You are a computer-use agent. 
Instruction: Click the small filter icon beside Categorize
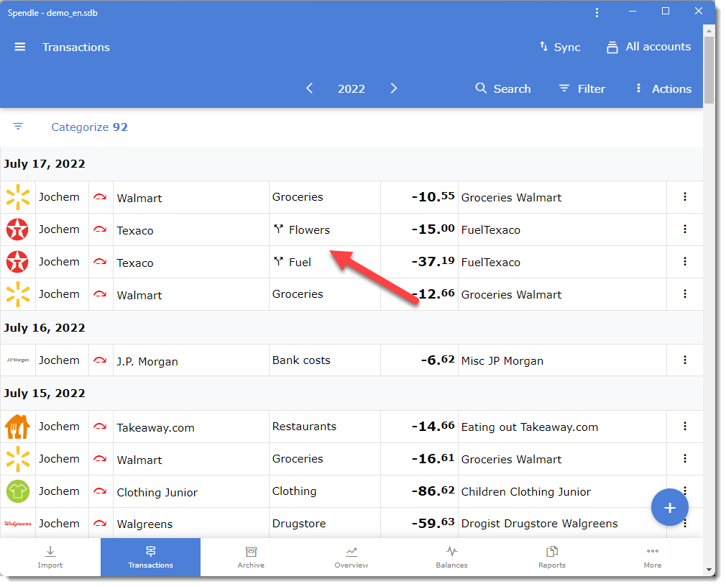point(18,127)
